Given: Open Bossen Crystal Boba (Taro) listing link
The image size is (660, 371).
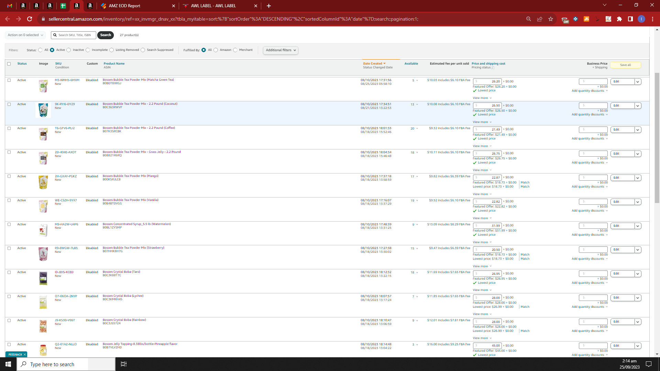Looking at the screenshot, I should 121,272.
